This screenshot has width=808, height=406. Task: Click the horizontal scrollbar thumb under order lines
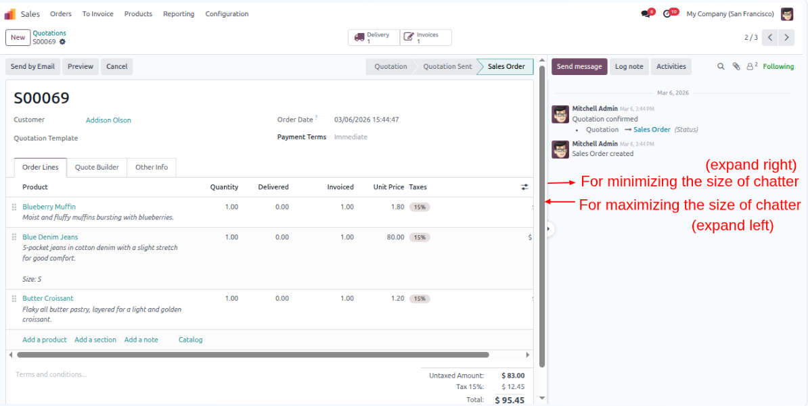(253, 355)
